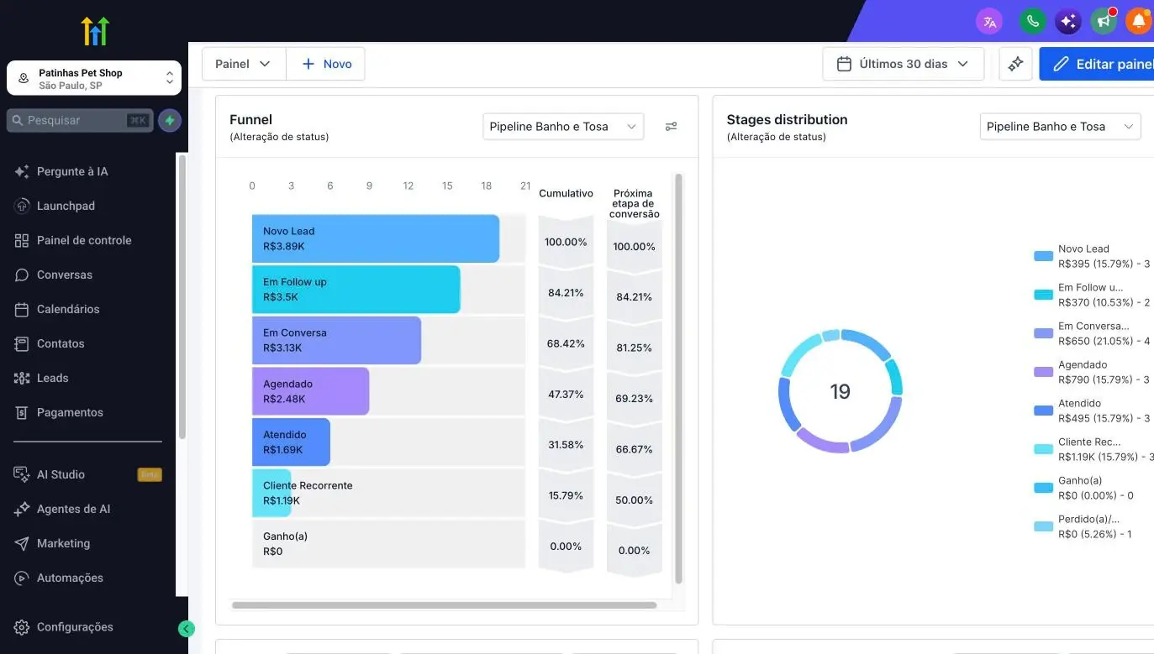
Task: Open Stages distribution pipeline dropdown
Action: pyautogui.click(x=1060, y=127)
